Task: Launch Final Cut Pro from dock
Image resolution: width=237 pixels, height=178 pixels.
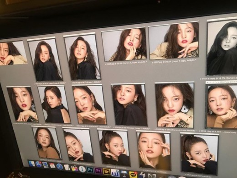Action: [74, 168]
